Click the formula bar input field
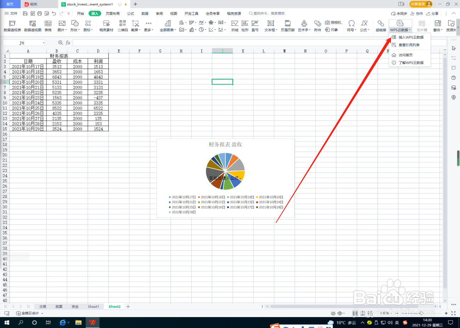The width and height of the screenshot is (460, 328). point(260,43)
